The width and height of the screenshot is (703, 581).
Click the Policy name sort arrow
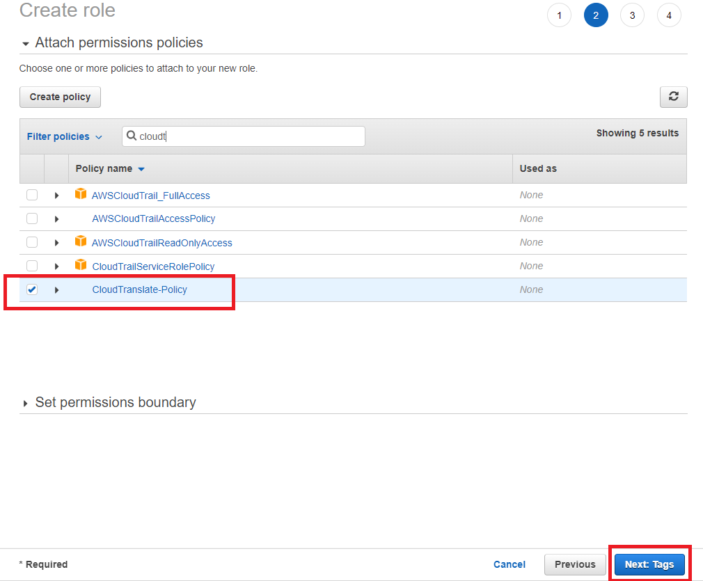tap(141, 169)
